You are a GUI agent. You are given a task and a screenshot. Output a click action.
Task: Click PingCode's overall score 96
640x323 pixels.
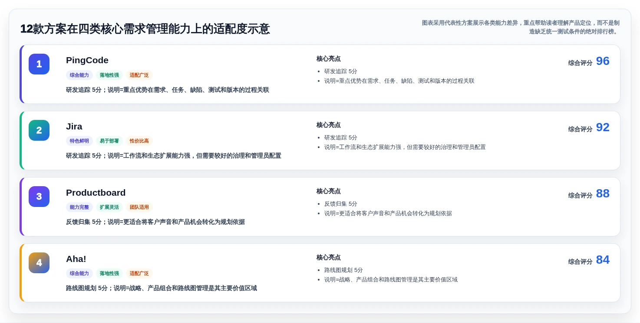pos(603,61)
